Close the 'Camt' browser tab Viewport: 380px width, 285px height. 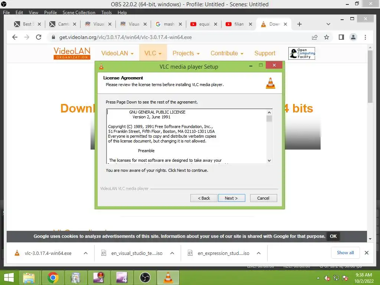[x=74, y=24]
